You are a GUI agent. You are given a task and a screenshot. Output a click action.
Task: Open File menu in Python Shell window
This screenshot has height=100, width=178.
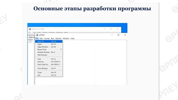30,32
